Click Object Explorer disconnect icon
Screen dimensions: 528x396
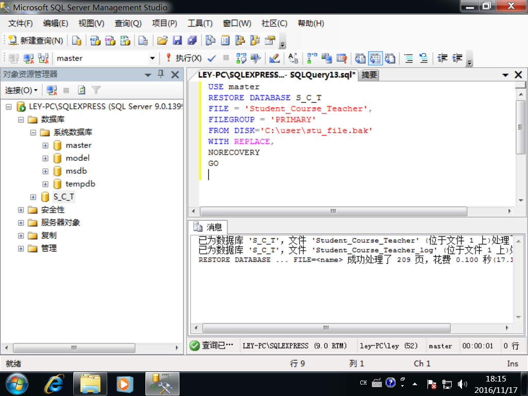[x=52, y=90]
